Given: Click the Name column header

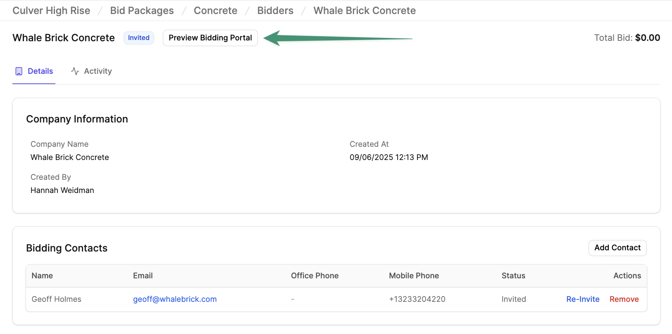Looking at the screenshot, I should (x=42, y=276).
